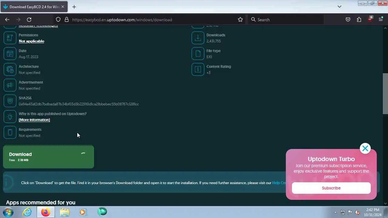Image resolution: width=388 pixels, height=218 pixels.
Task: Open the Firefox hamburger menu
Action: [381, 20]
